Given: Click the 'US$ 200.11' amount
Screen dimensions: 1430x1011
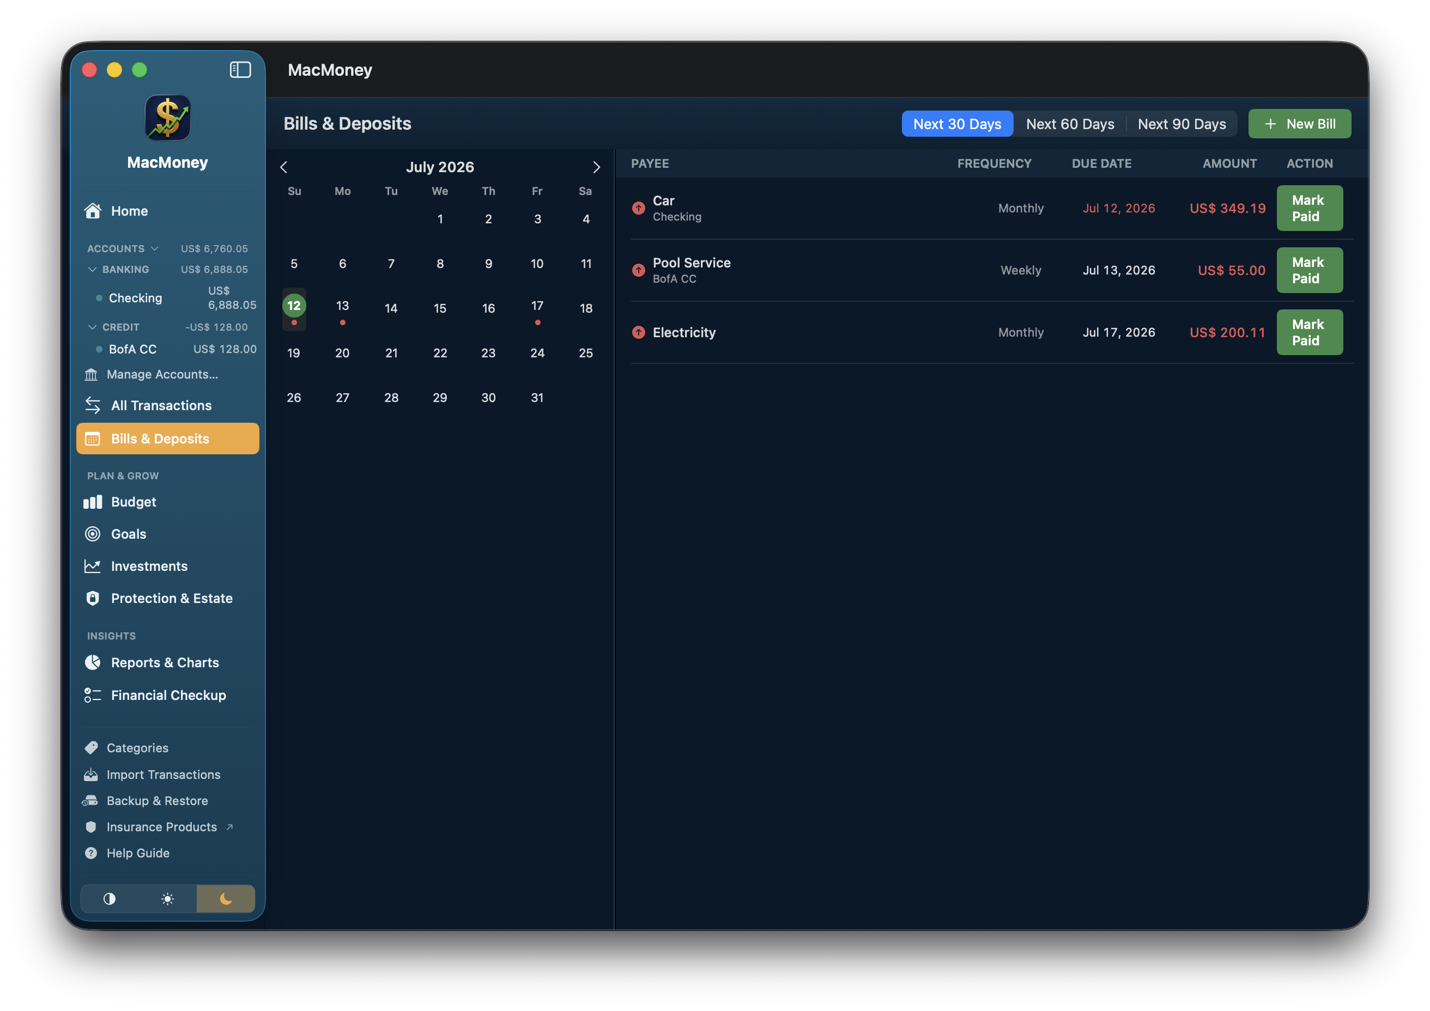Looking at the screenshot, I should tap(1227, 332).
